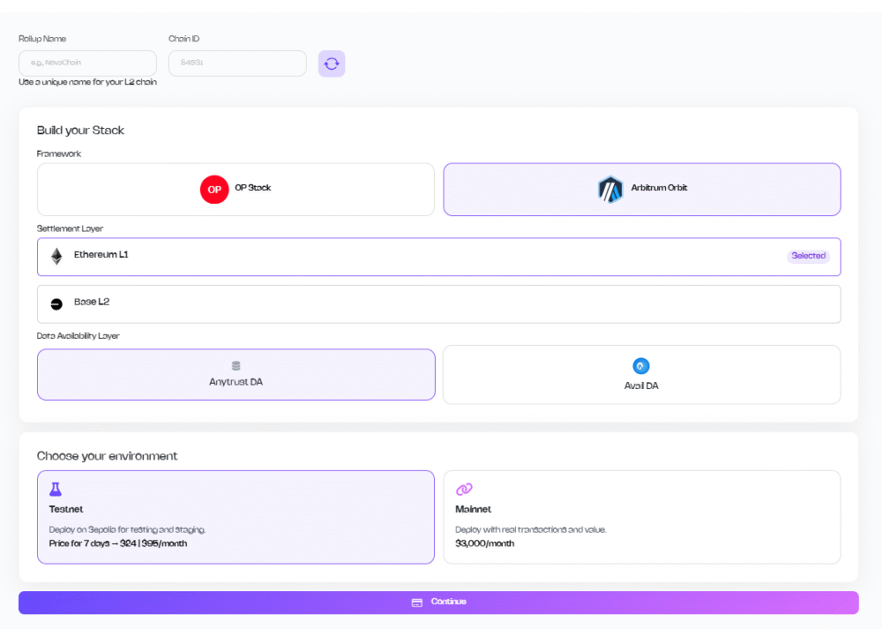Click the 'Chain ID' field label

coord(184,39)
